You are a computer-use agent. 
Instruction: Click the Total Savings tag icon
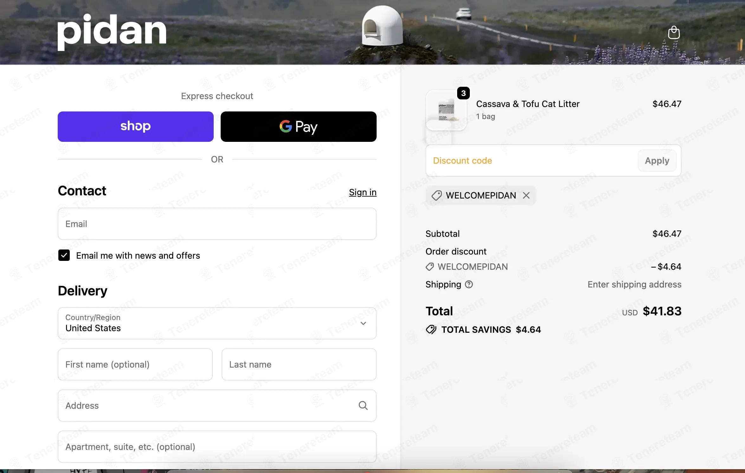431,330
